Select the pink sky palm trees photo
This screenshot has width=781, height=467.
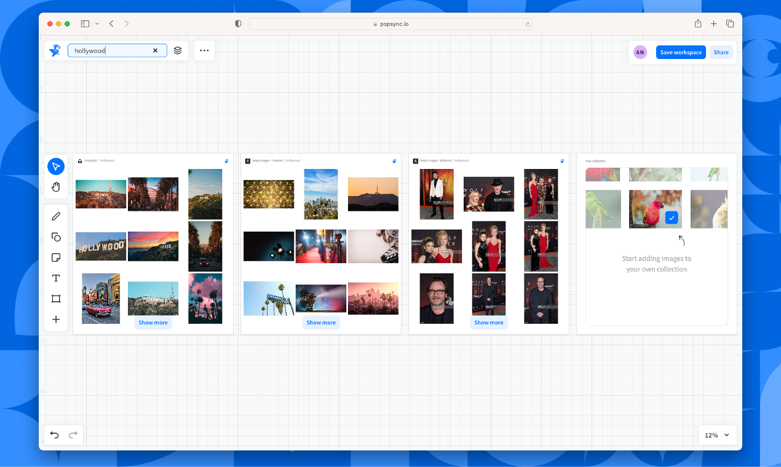click(205, 299)
